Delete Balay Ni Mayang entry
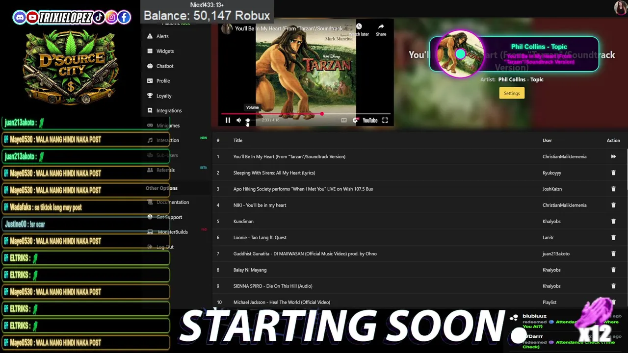This screenshot has width=628, height=353. tap(613, 270)
